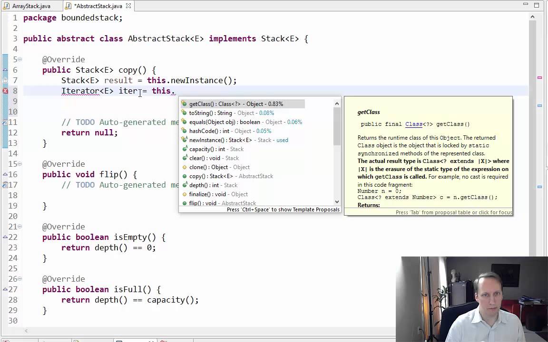
Task: Click the abstract method icon beside capacity()
Action: pos(184,149)
